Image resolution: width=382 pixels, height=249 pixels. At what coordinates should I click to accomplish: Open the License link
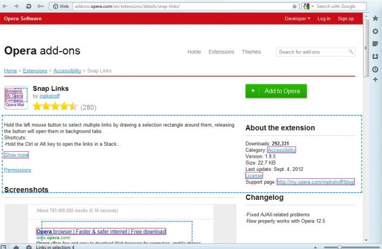[x=254, y=176]
